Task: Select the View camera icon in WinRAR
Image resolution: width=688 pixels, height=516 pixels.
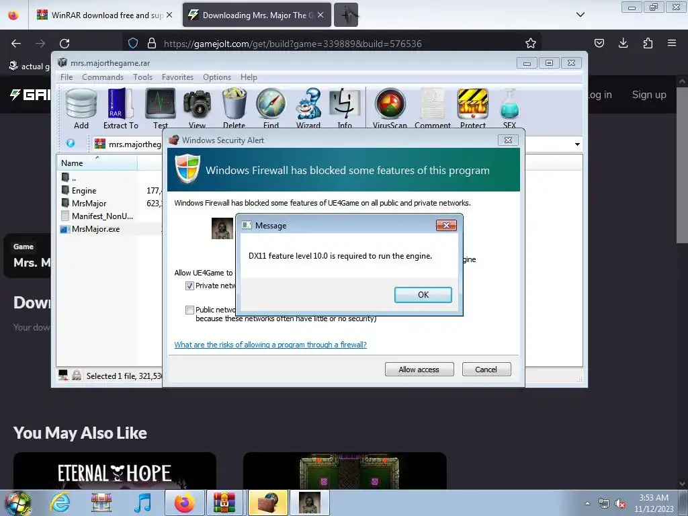Action: (197, 109)
